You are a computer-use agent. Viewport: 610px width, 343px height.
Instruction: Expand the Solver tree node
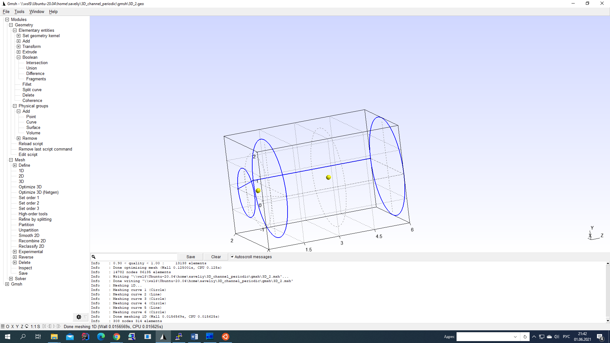[x=11, y=279]
